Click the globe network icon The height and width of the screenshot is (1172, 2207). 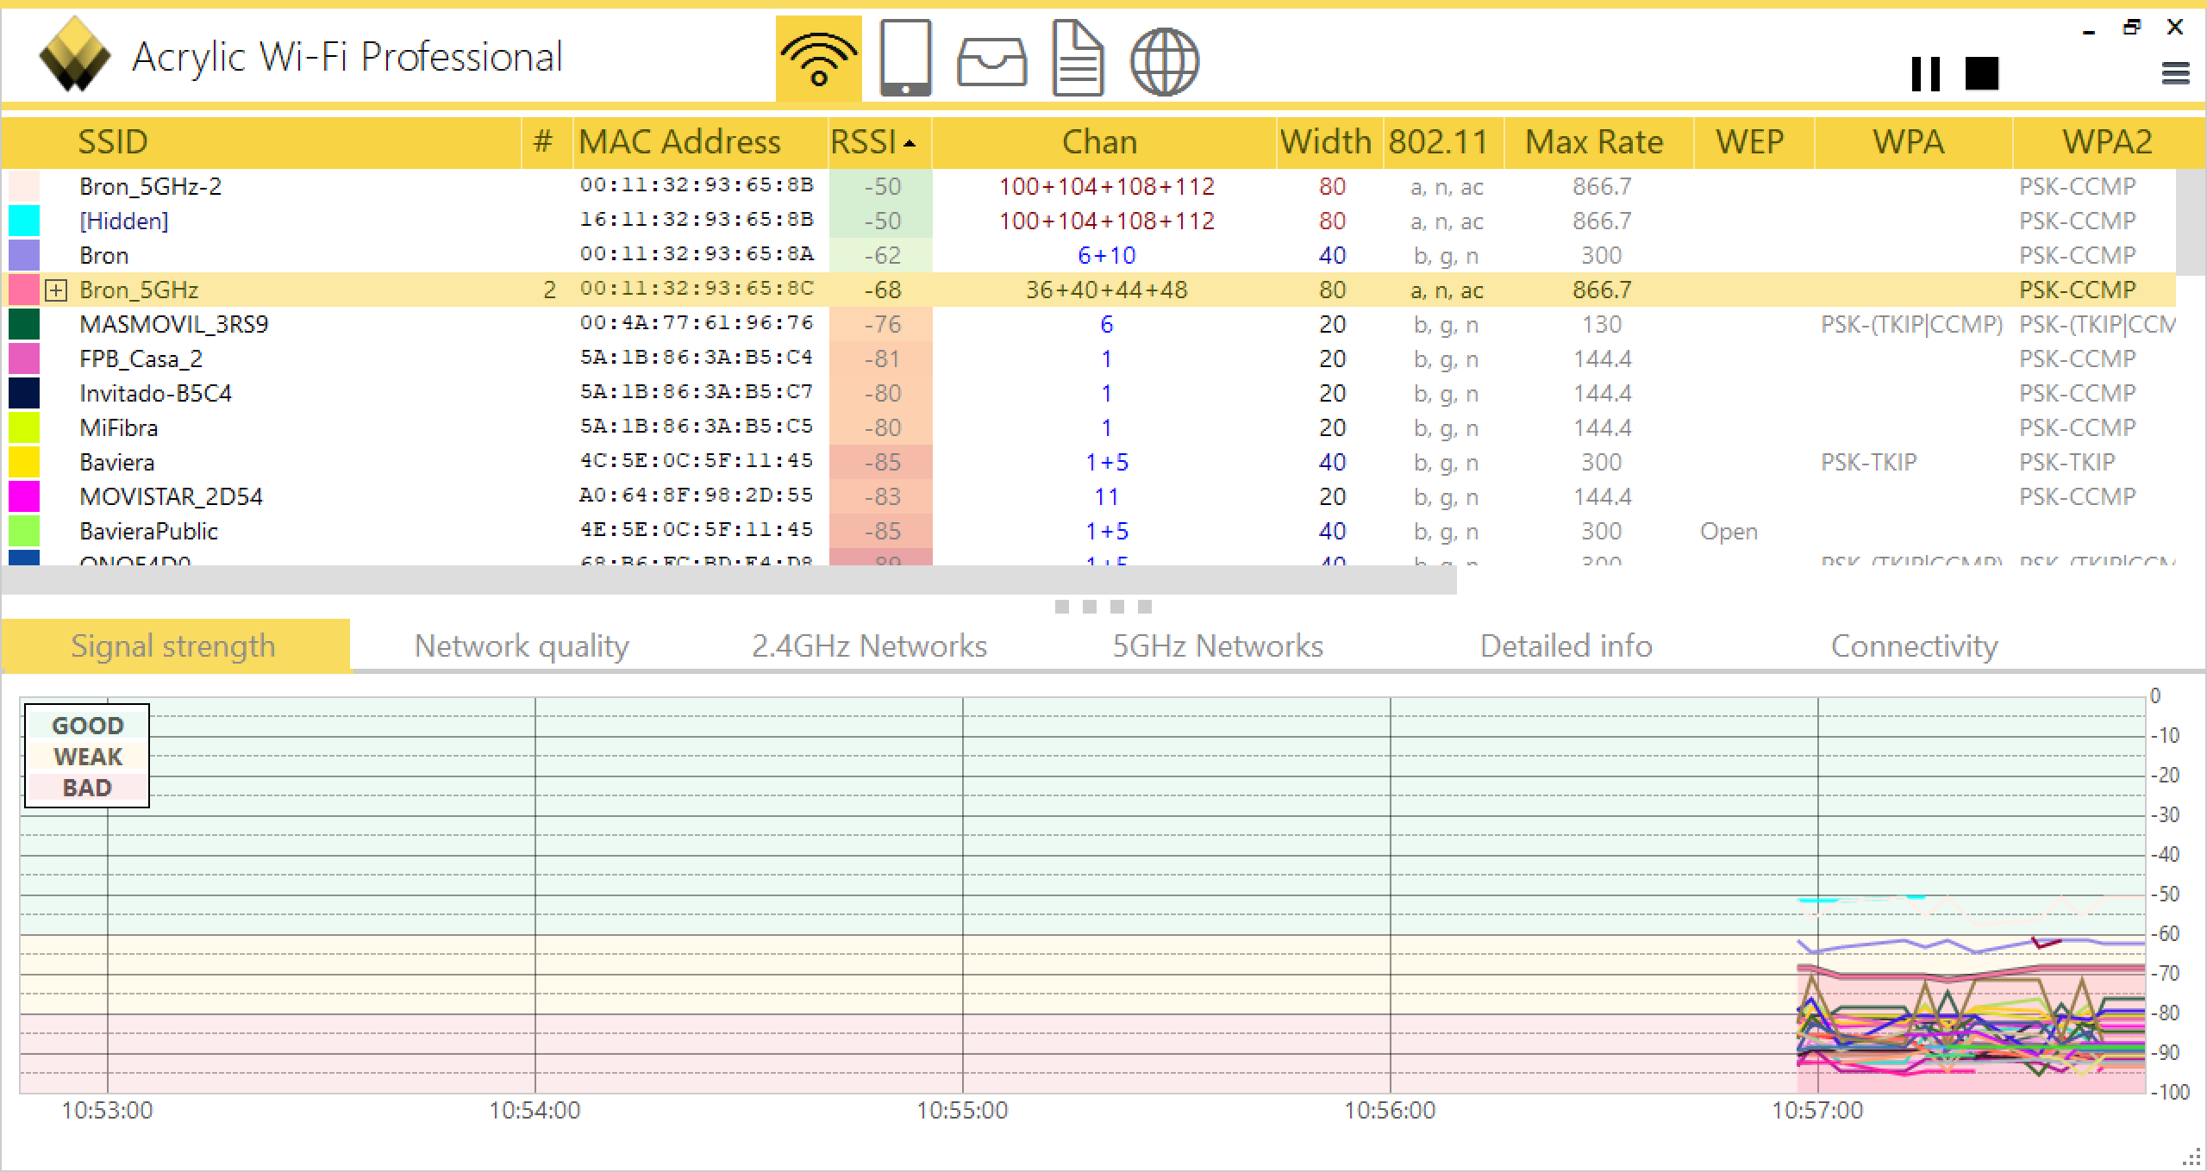pos(1164,61)
